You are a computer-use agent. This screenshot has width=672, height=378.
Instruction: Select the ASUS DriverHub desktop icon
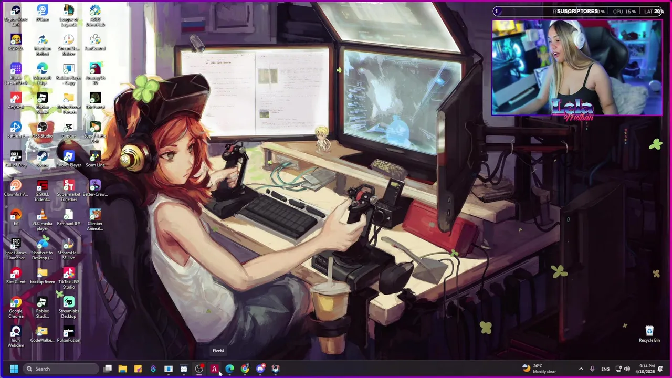(x=95, y=16)
